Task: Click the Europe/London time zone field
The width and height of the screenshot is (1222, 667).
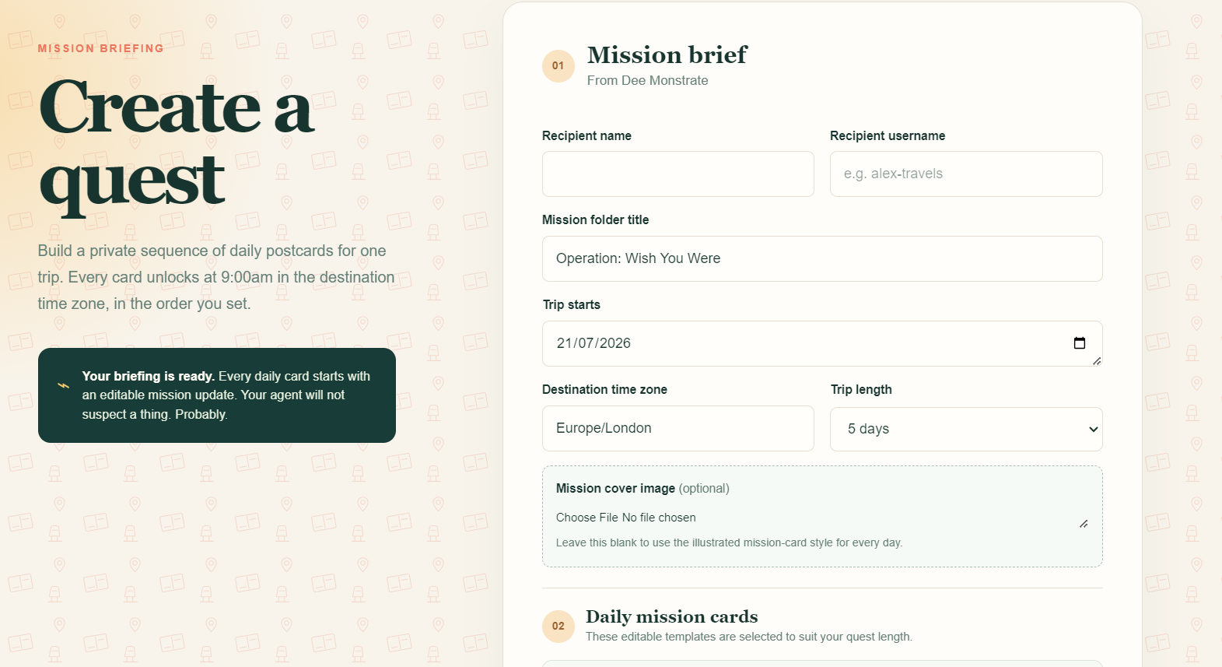Action: click(x=678, y=428)
